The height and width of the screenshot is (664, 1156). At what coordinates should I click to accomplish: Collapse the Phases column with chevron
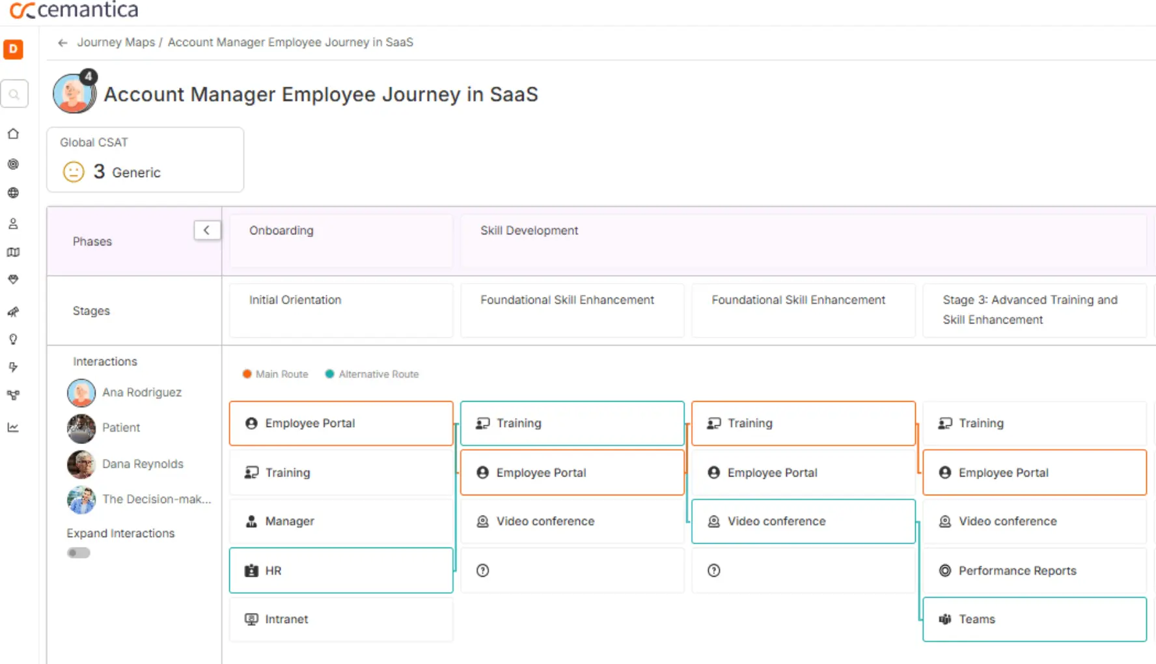tap(207, 230)
